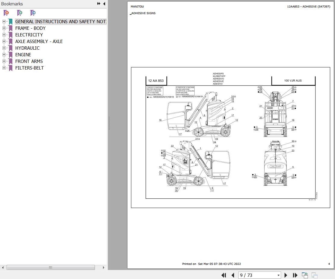Click the add bookmark icon
This screenshot has width=335, height=279.
(19, 13)
